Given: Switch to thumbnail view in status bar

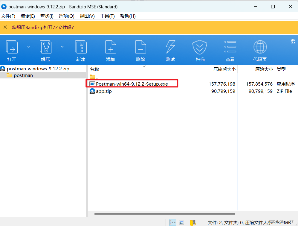Looking at the screenshot, I should pyautogui.click(x=181, y=222).
